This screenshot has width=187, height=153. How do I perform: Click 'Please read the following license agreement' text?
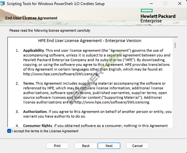pyautogui.click(x=50, y=30)
